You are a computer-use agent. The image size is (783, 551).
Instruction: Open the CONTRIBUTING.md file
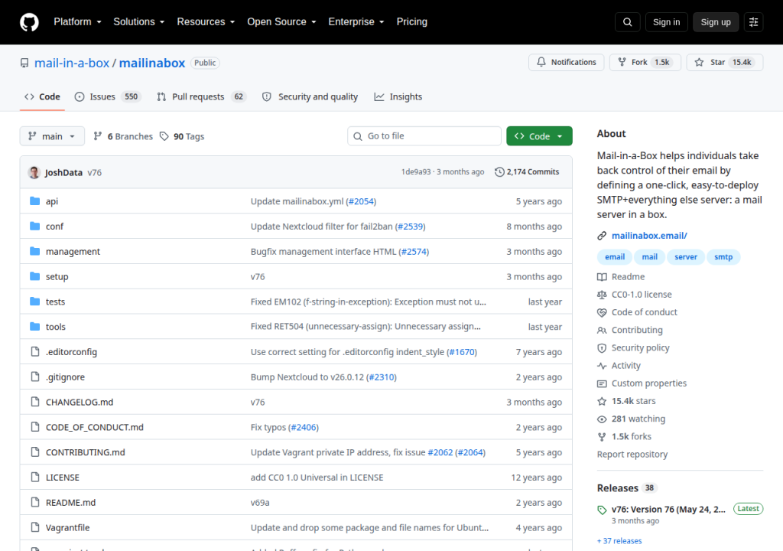pos(86,452)
